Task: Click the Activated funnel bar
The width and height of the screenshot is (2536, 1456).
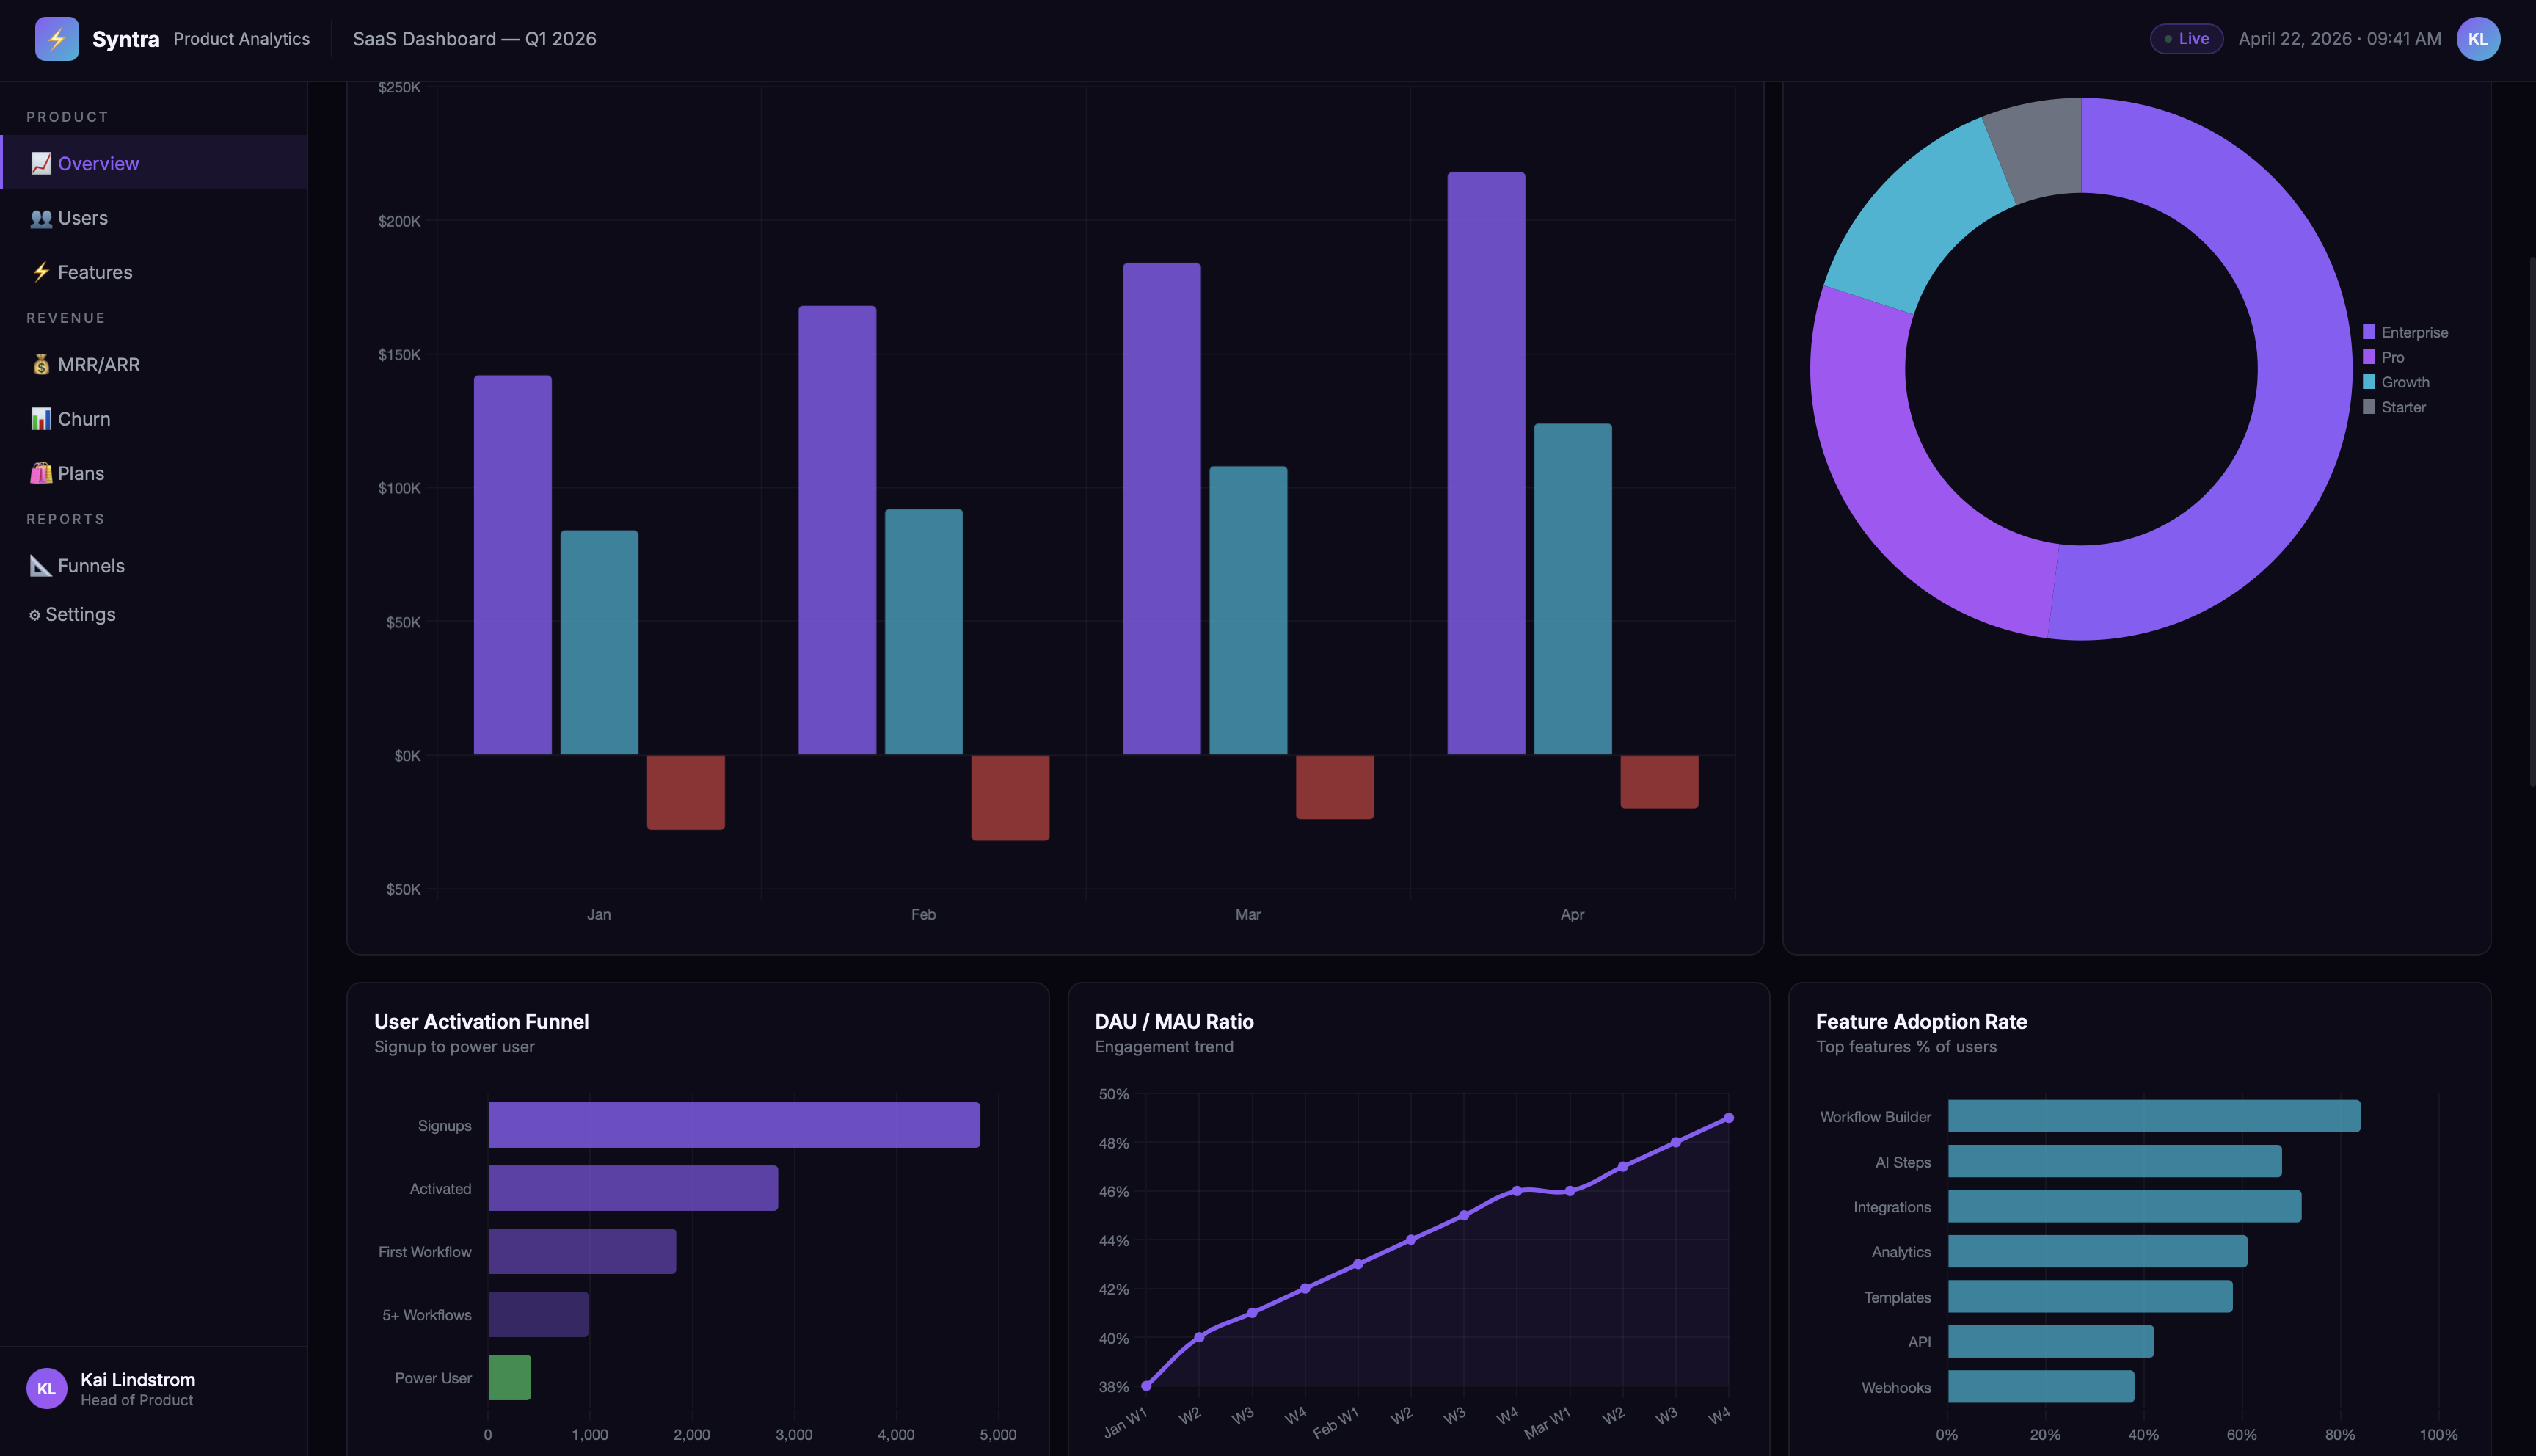Action: pyautogui.click(x=633, y=1188)
